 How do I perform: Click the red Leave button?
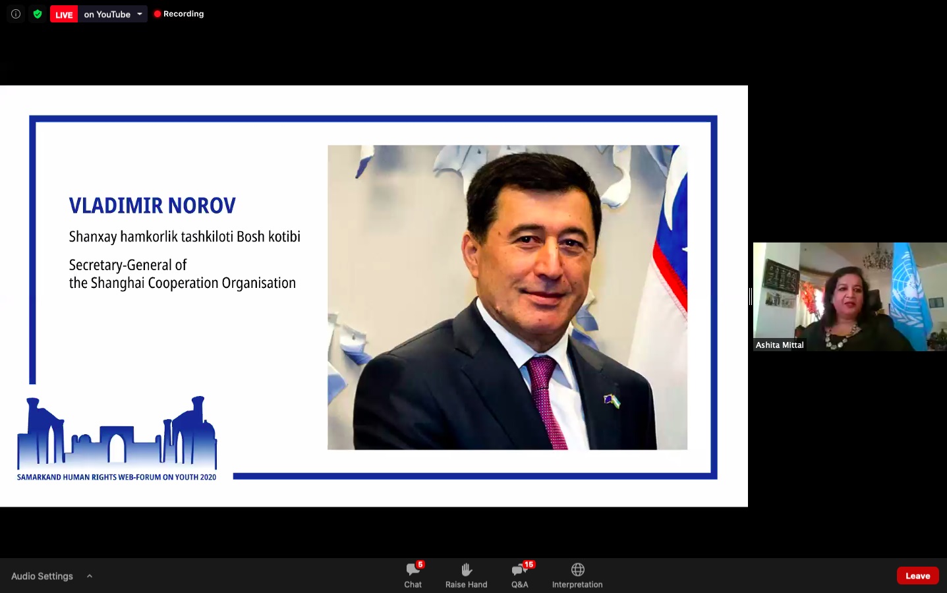[918, 575]
